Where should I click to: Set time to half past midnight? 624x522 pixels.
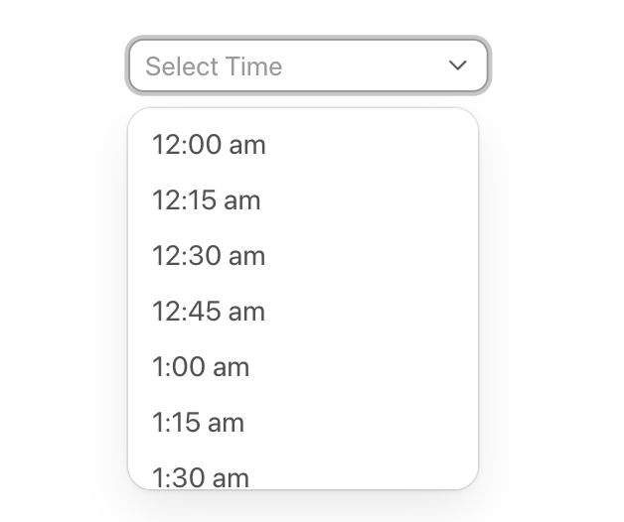pyautogui.click(x=209, y=256)
